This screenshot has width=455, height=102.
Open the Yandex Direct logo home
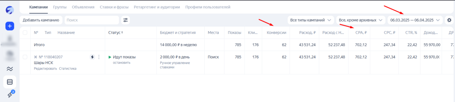pyautogui.click(x=10, y=10)
